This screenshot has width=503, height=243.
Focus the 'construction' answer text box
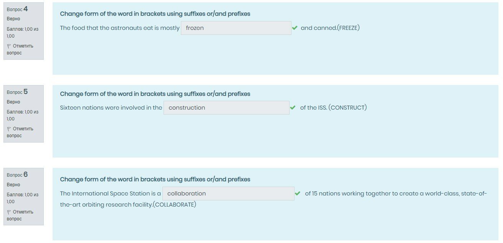[x=226, y=108]
